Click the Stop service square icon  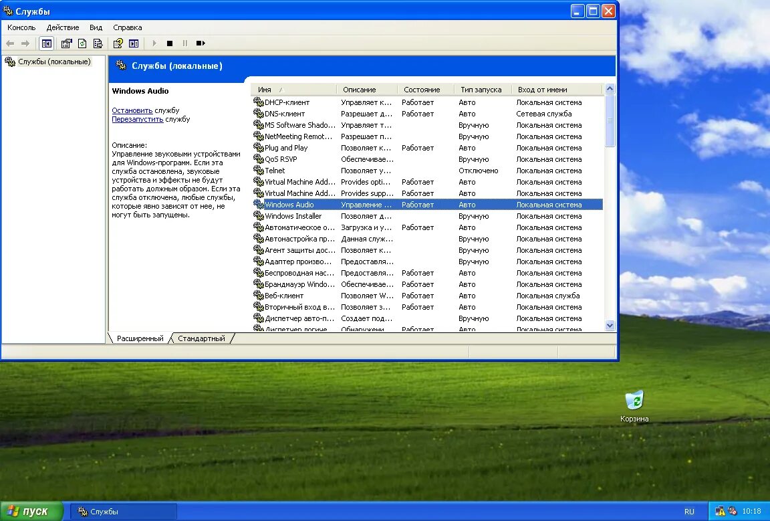(x=170, y=43)
